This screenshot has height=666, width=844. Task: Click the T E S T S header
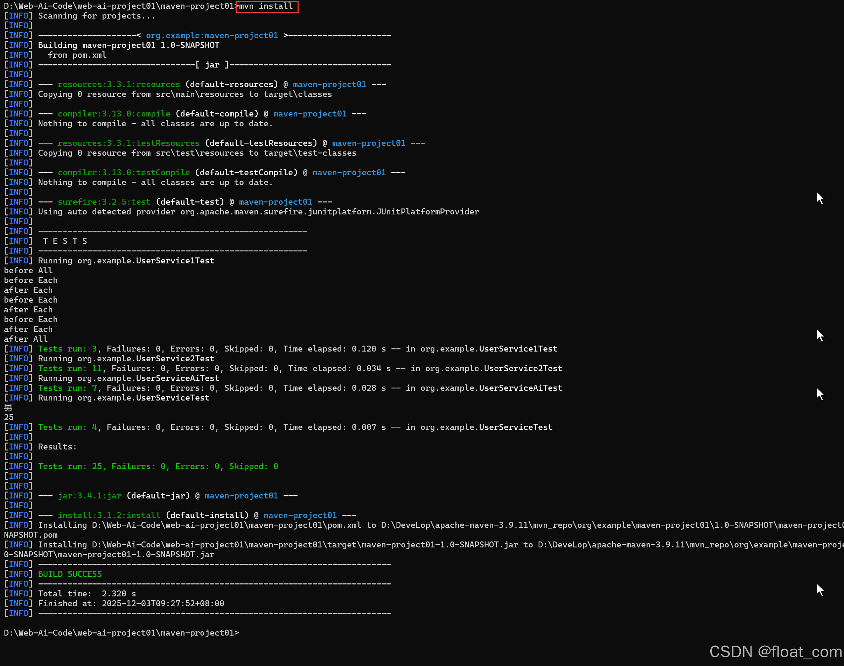click(x=65, y=241)
